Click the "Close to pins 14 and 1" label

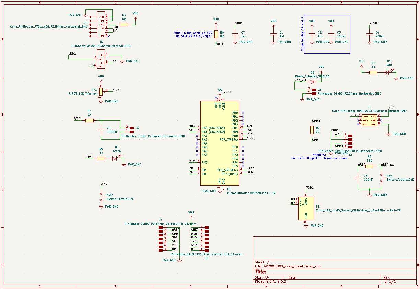click(x=302, y=34)
